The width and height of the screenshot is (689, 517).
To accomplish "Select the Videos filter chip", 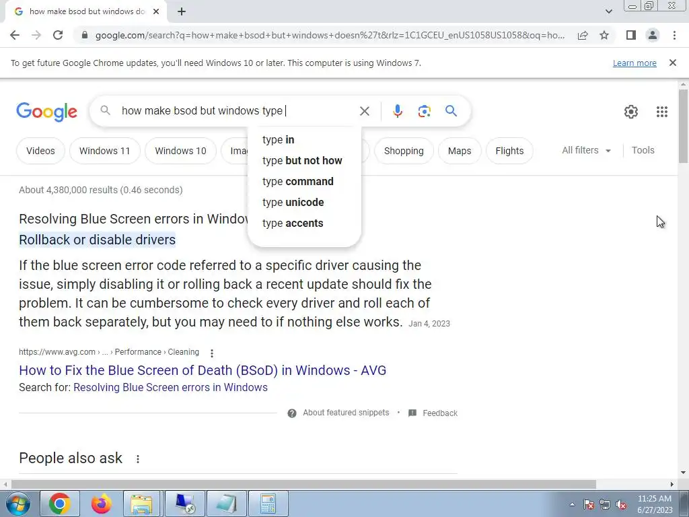I will coord(40,151).
